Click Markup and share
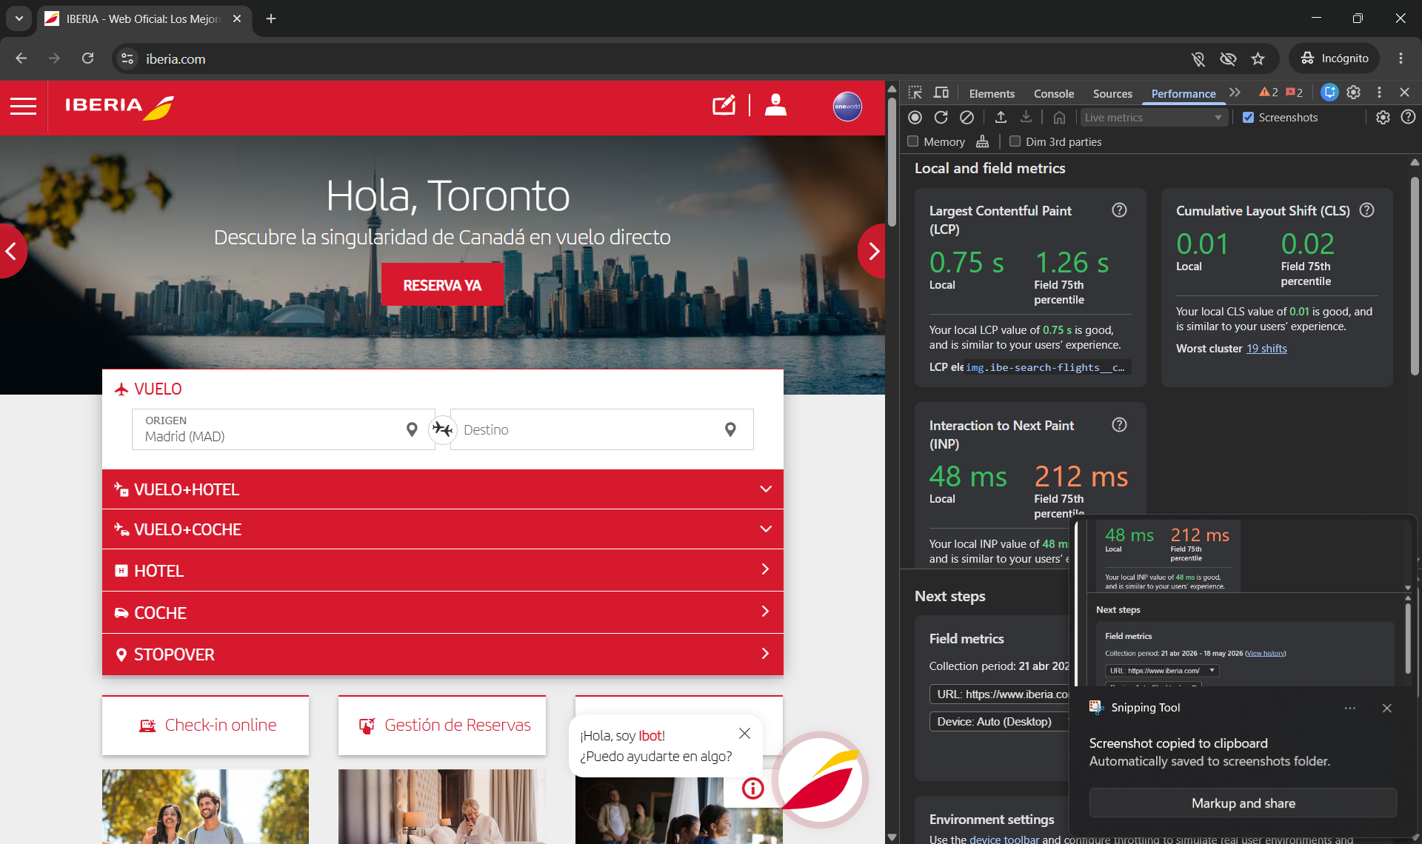Screen dimensions: 1422x844 coord(1243,803)
